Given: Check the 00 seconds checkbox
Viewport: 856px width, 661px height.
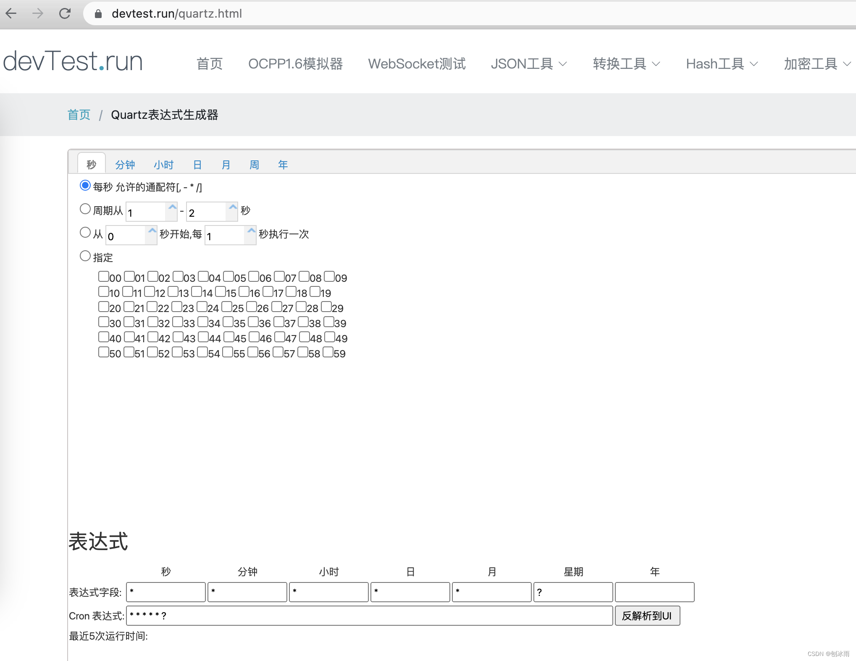Looking at the screenshot, I should (x=104, y=276).
